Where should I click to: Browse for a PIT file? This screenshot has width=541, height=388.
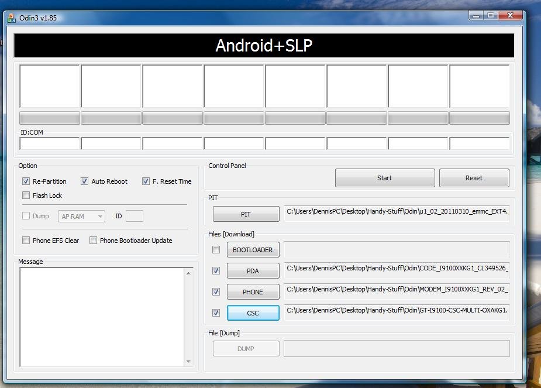(x=246, y=214)
